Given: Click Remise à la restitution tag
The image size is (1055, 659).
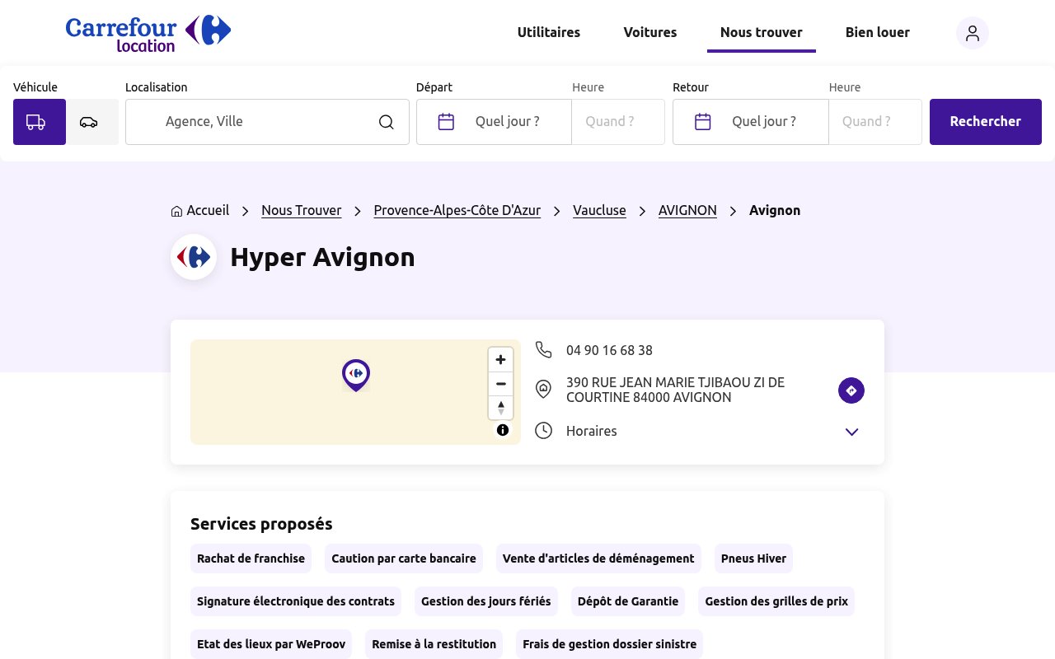Looking at the screenshot, I should tap(434, 644).
